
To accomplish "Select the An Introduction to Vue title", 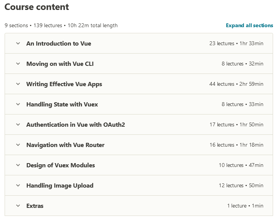I will tap(59, 44).
